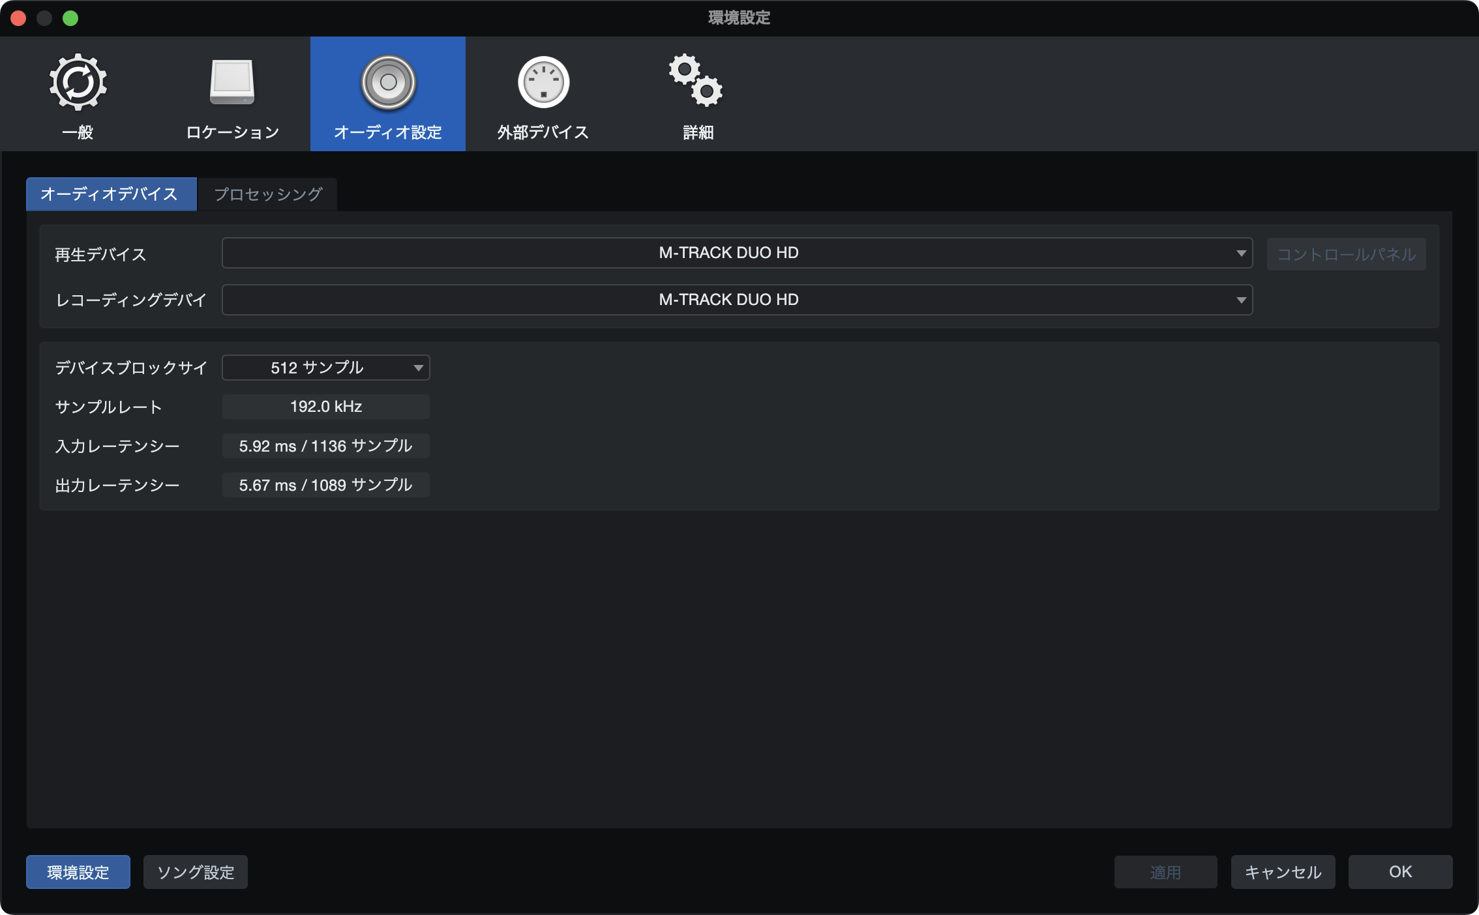
Task: Select the オーディオ設定 speaker icon
Action: pos(388,83)
